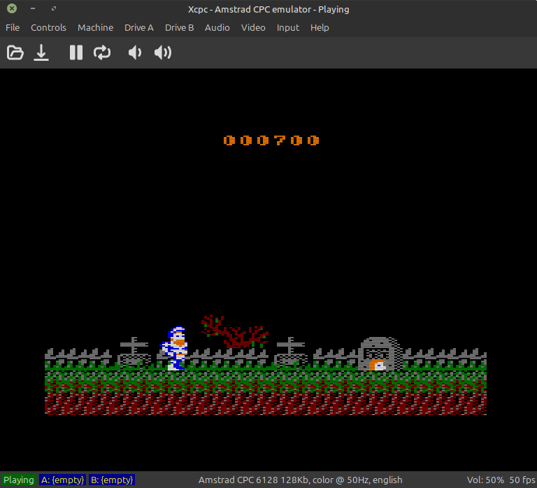
Task: Click the 000700 score display in the game
Action: [271, 141]
